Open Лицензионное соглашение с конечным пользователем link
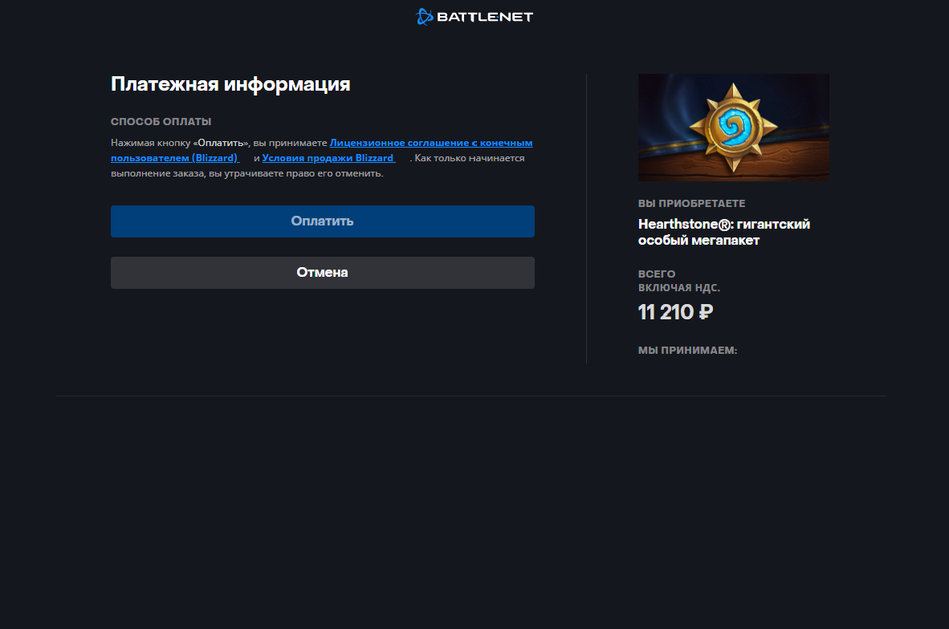 [431, 143]
